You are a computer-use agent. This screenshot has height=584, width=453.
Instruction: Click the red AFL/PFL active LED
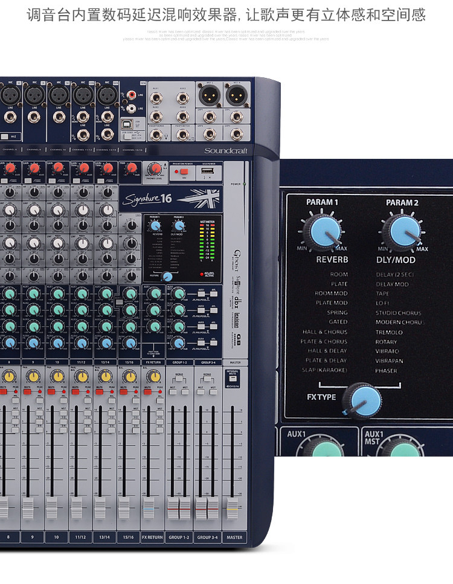point(202,274)
